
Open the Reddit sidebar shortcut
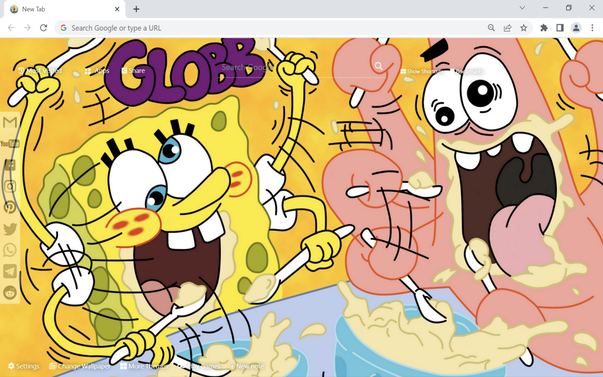click(10, 293)
